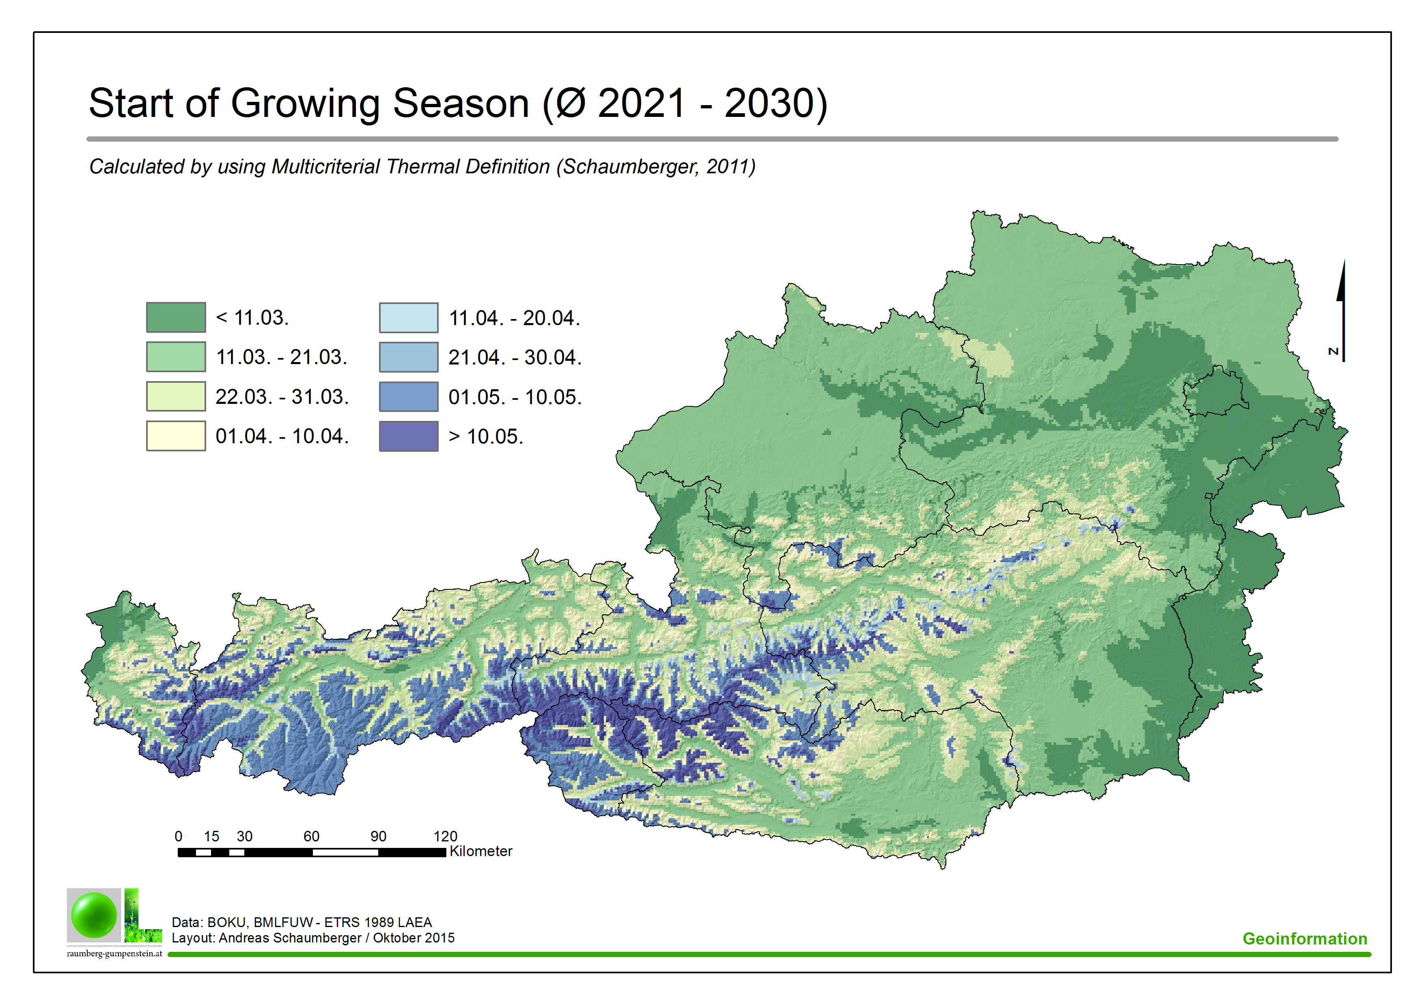Image resolution: width=1424 pixels, height=1007 pixels.
Task: Click the scale bar graphic
Action: pos(312,852)
